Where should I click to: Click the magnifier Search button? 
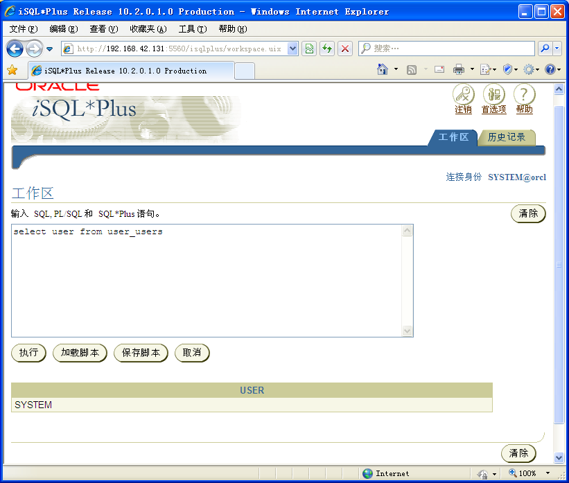(x=545, y=49)
